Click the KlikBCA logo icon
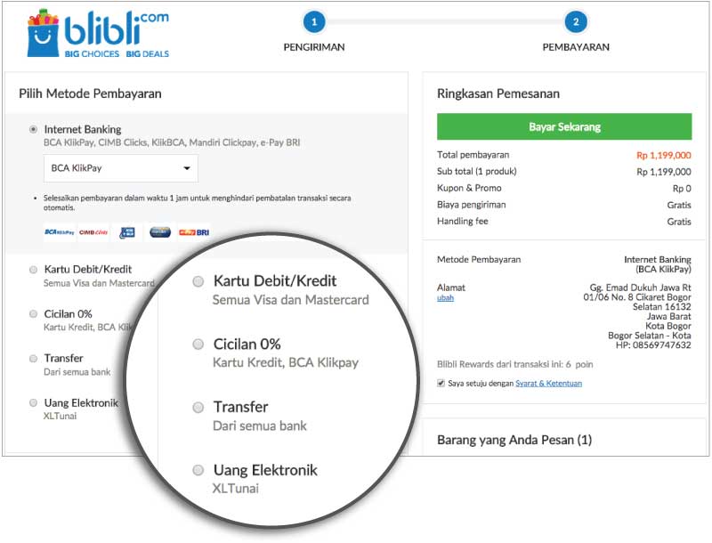Screen dimensions: 712x543 click(x=127, y=232)
